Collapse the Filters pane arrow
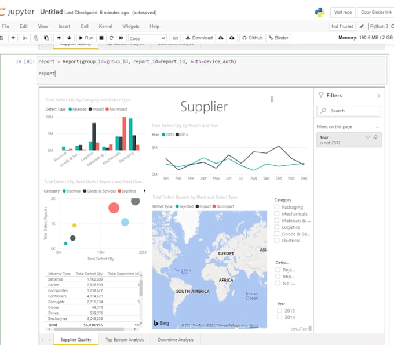 378,96
